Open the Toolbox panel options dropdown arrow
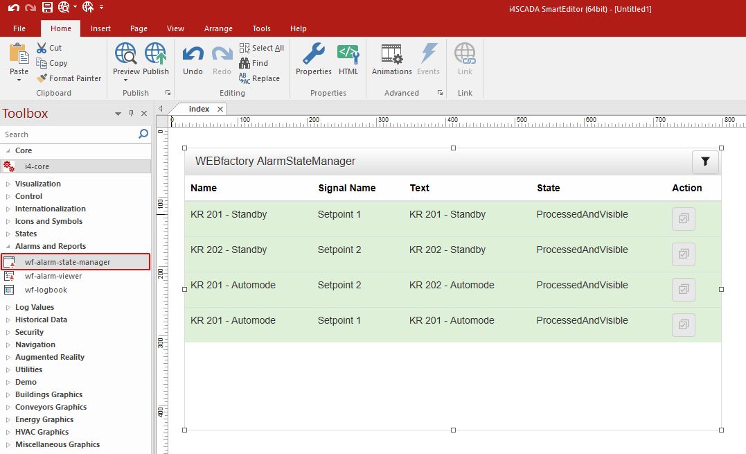Screen dimensions: 746x454 [x=118, y=114]
